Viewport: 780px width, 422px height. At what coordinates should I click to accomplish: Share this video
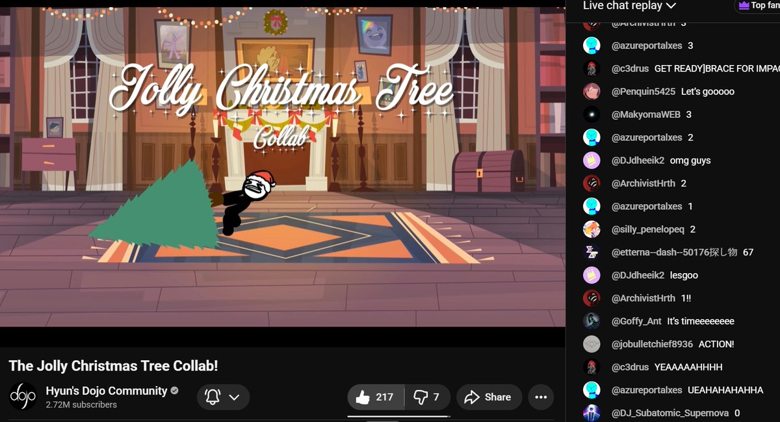(489, 397)
